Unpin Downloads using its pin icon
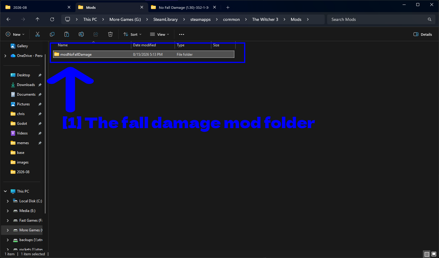Viewport: 439px width, 258px height. (40, 85)
